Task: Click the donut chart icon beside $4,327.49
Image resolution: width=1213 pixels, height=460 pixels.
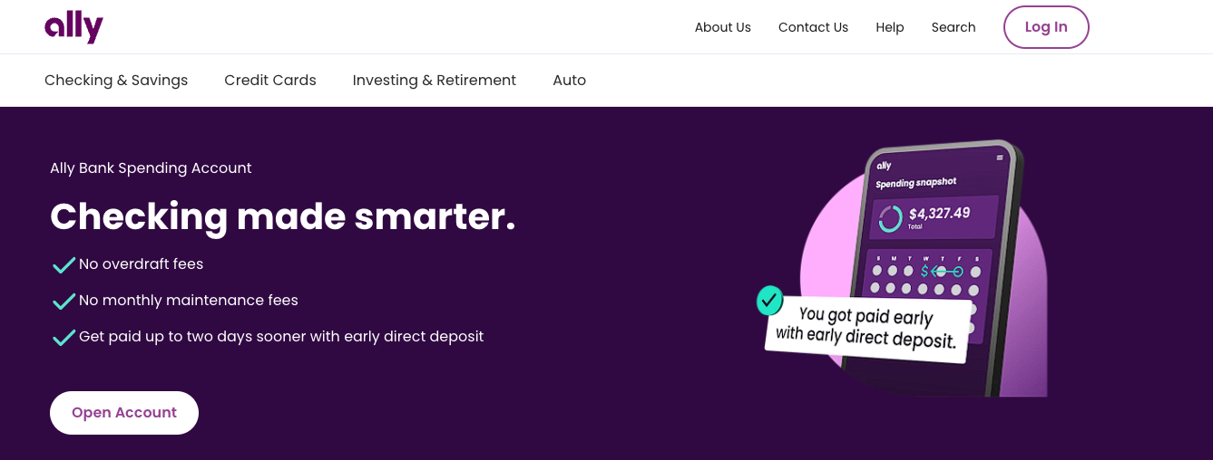Action: pos(891,218)
